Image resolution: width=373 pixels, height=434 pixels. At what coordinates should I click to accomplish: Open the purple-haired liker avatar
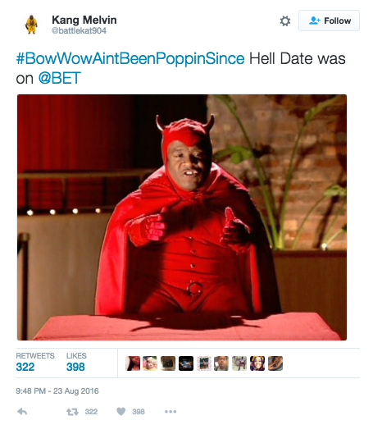tap(257, 363)
